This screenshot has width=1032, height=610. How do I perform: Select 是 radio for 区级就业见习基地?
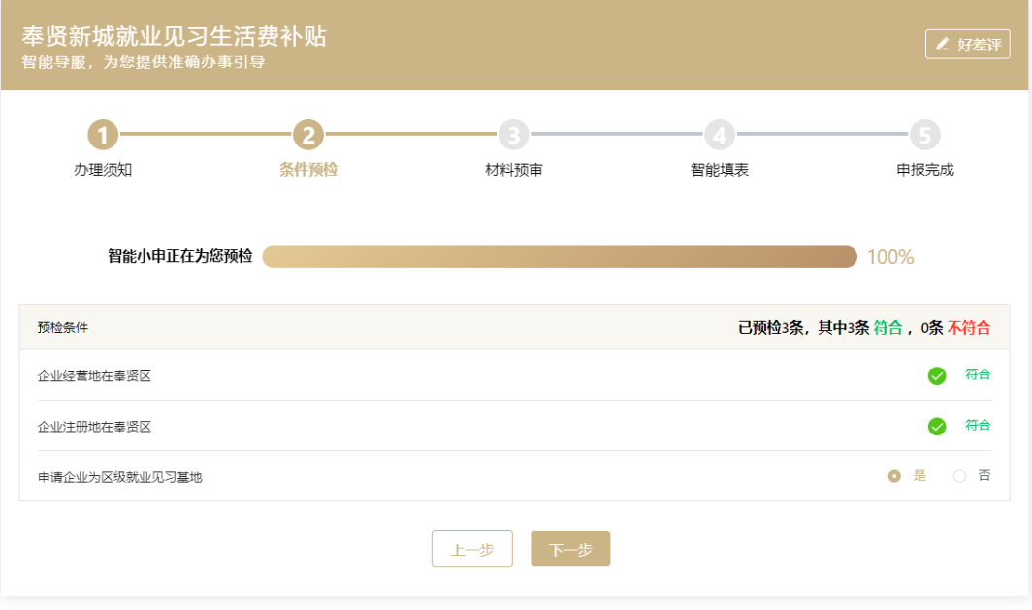coord(894,476)
